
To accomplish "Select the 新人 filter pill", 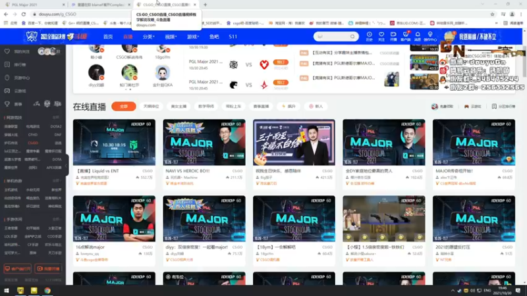I will click(x=316, y=107).
